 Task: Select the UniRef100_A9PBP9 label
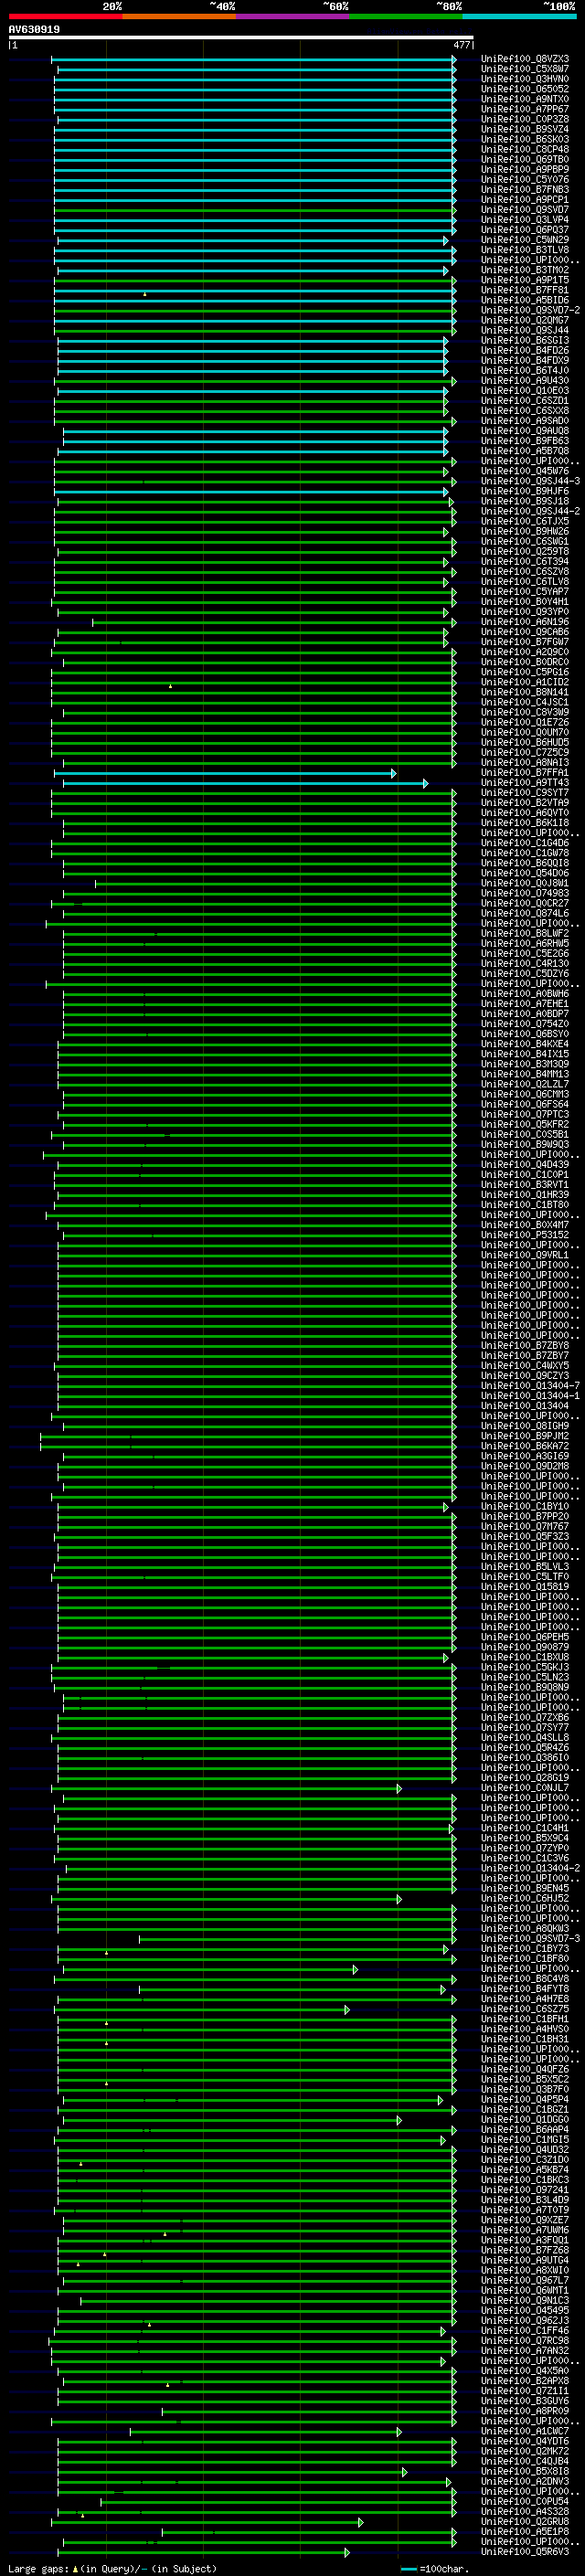pos(524,169)
